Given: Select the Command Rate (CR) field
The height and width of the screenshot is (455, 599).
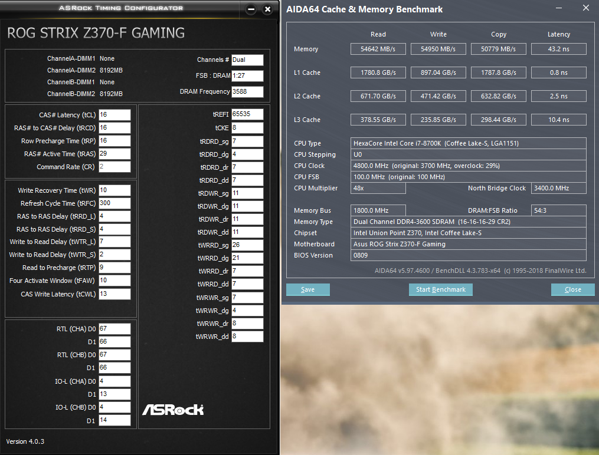Looking at the screenshot, I should [114, 167].
